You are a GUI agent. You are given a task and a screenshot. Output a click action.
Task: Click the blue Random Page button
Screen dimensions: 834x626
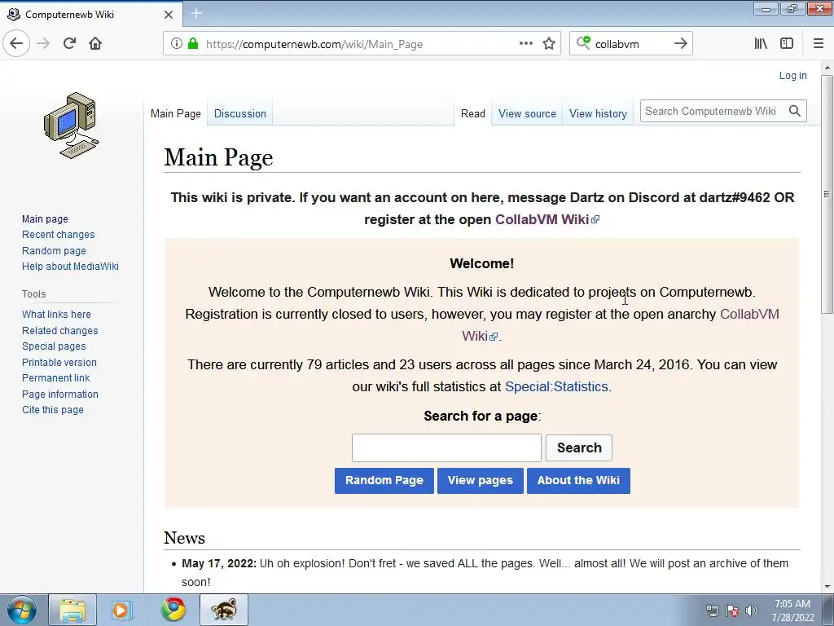[384, 481]
